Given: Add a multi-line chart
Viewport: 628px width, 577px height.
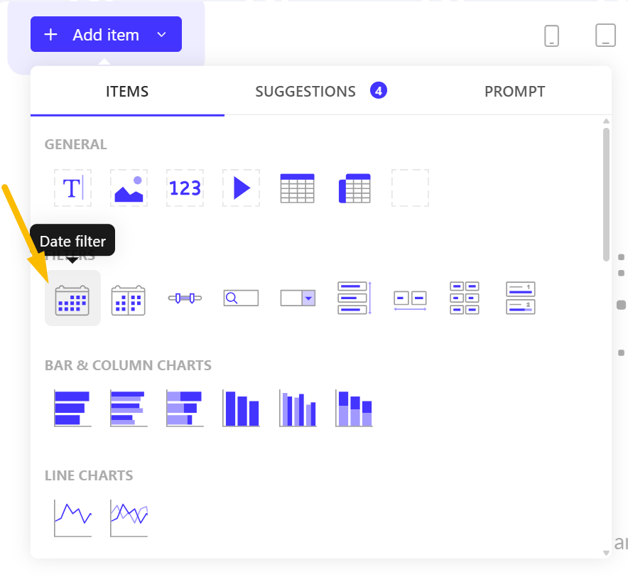Looking at the screenshot, I should (129, 518).
